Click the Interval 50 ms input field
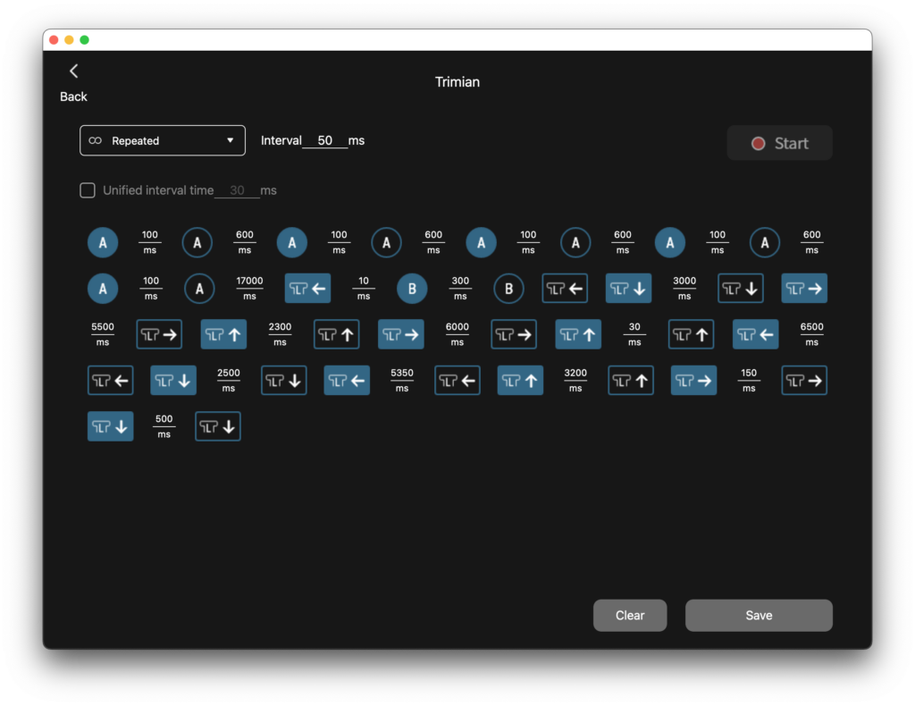Screen dimensions: 915x706 325,140
